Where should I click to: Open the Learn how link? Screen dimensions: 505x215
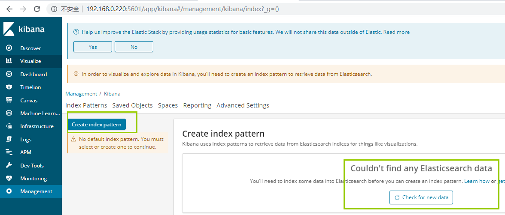(x=477, y=181)
